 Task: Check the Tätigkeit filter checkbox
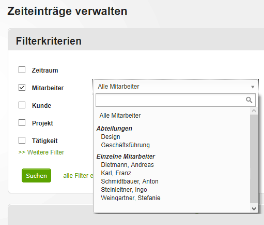tap(22, 140)
